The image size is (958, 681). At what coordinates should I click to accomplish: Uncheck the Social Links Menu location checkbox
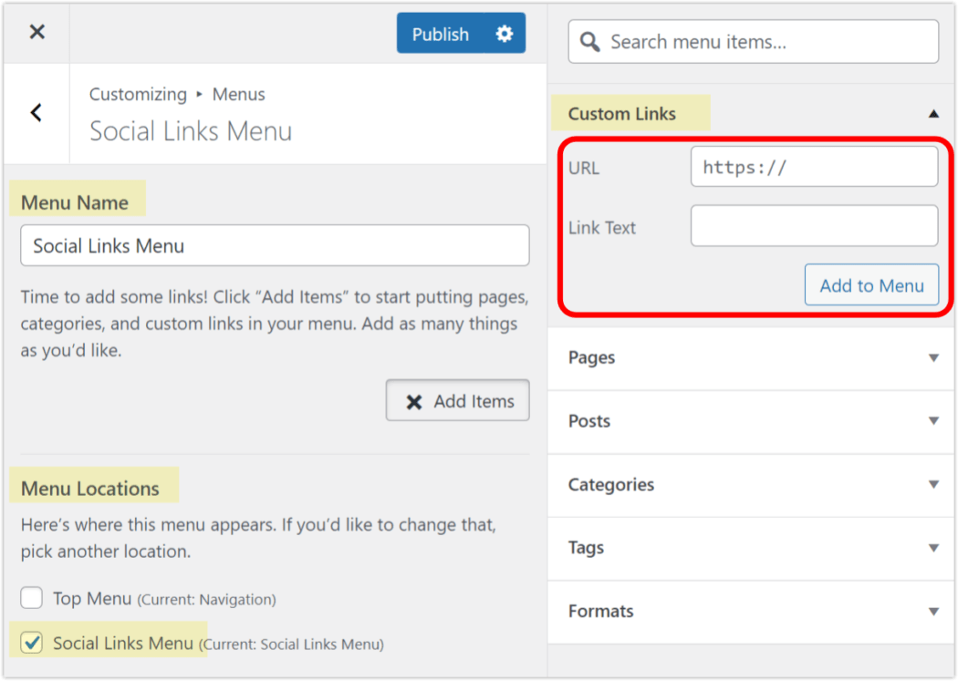(31, 643)
